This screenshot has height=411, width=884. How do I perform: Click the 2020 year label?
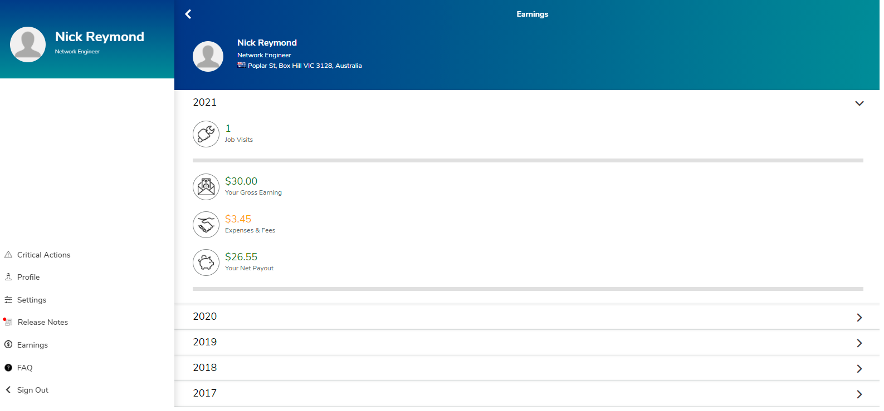coord(205,316)
